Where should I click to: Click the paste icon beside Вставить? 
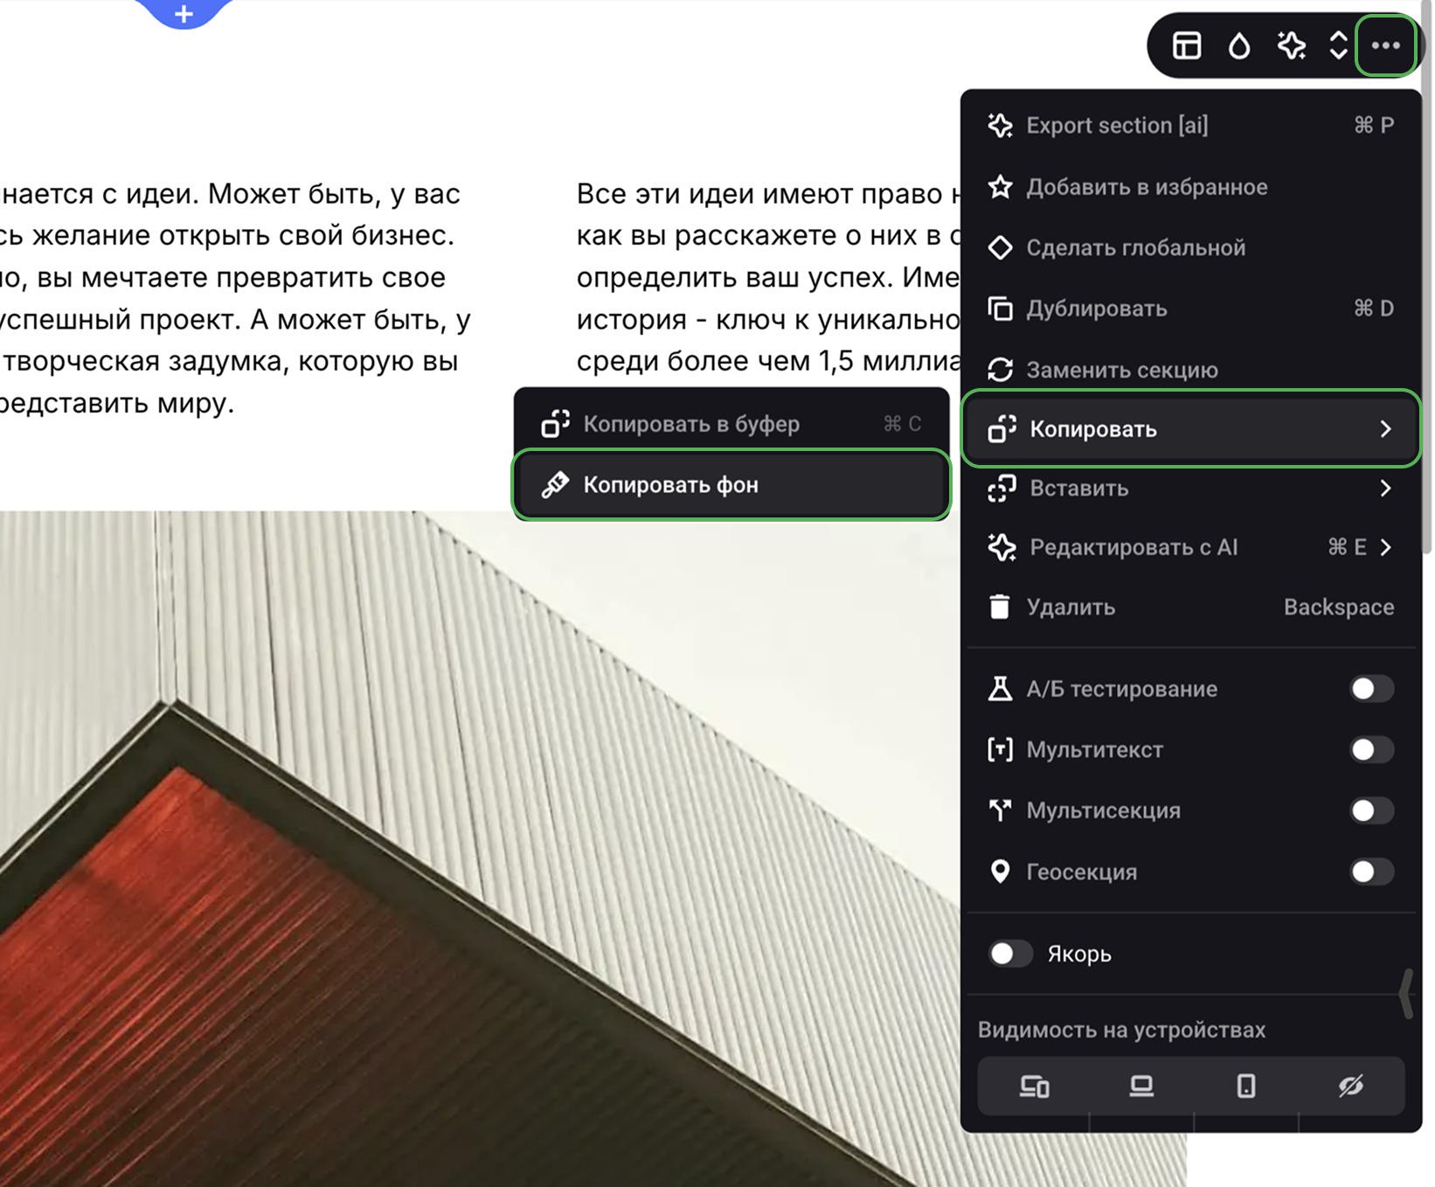coord(1002,489)
